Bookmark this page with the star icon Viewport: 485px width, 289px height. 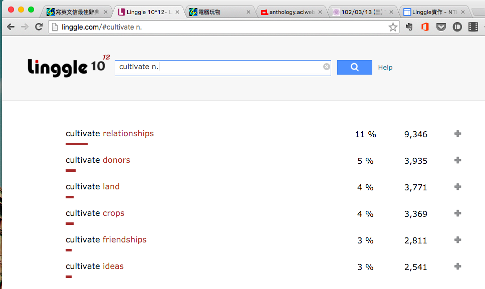tap(393, 27)
